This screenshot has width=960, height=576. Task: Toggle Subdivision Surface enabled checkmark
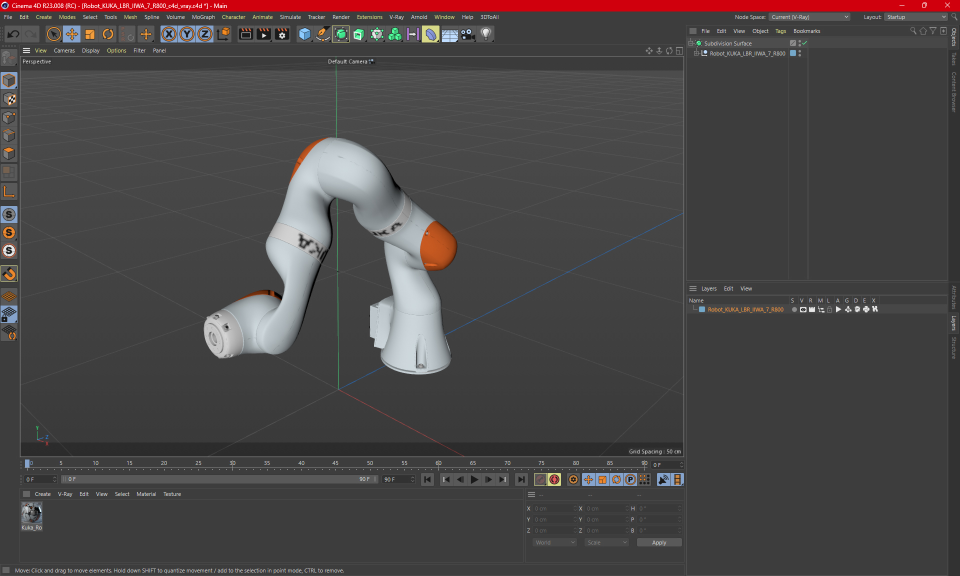[804, 43]
